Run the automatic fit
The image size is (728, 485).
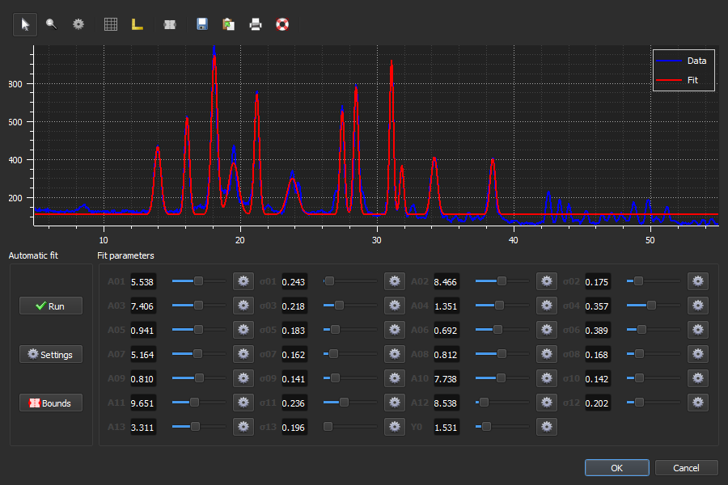51,306
